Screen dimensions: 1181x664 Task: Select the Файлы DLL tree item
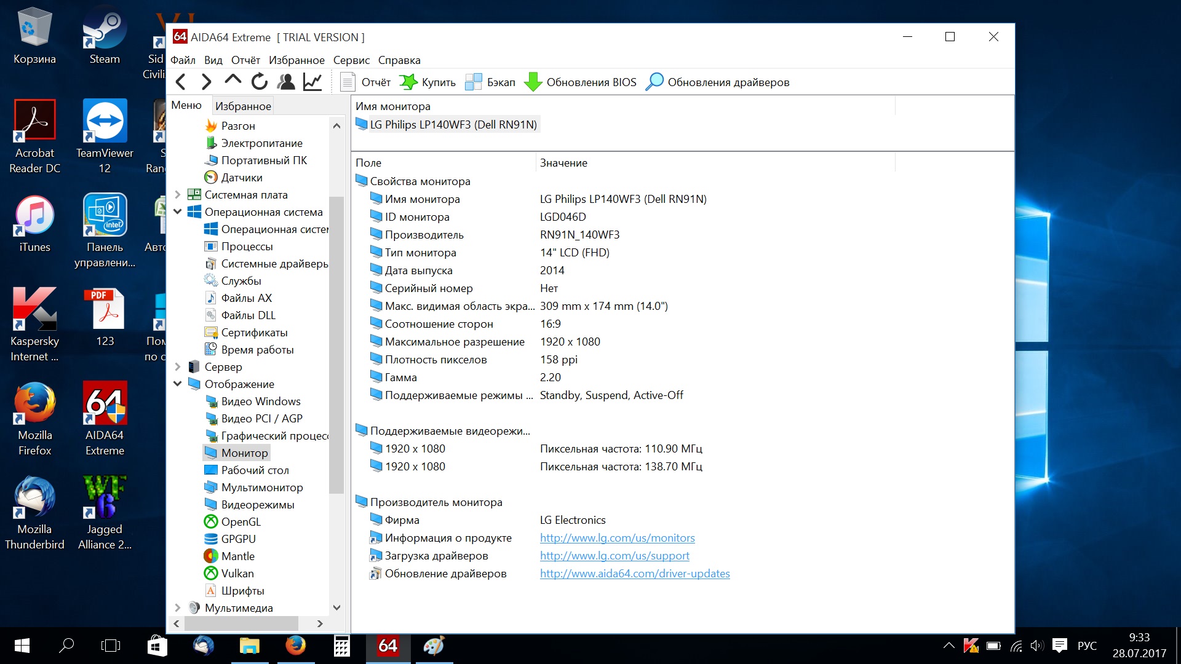point(240,315)
